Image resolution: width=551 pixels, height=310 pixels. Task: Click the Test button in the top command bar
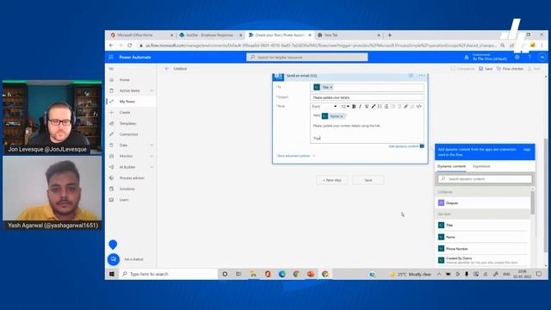[x=534, y=69]
